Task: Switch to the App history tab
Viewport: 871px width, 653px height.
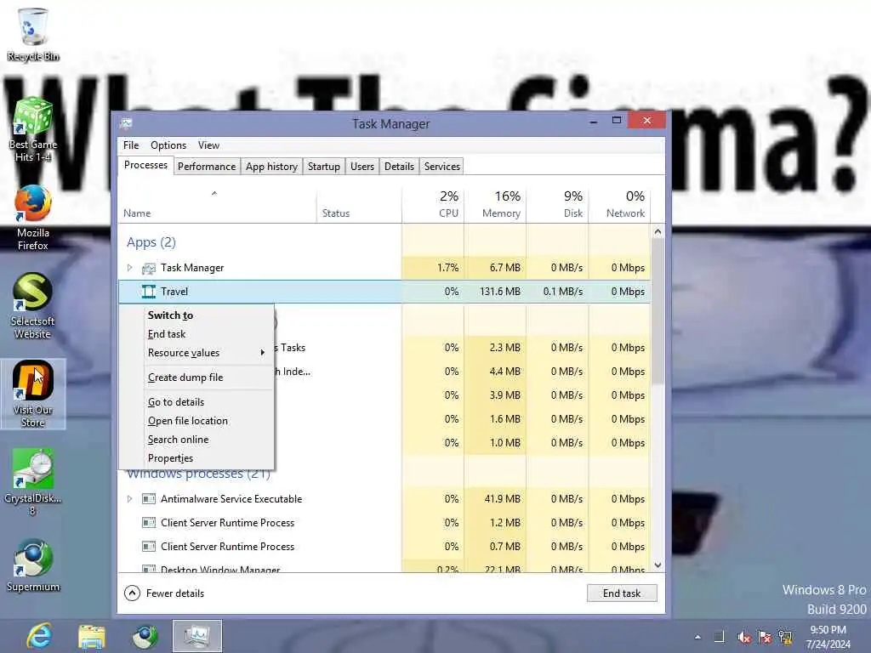Action: click(x=271, y=167)
